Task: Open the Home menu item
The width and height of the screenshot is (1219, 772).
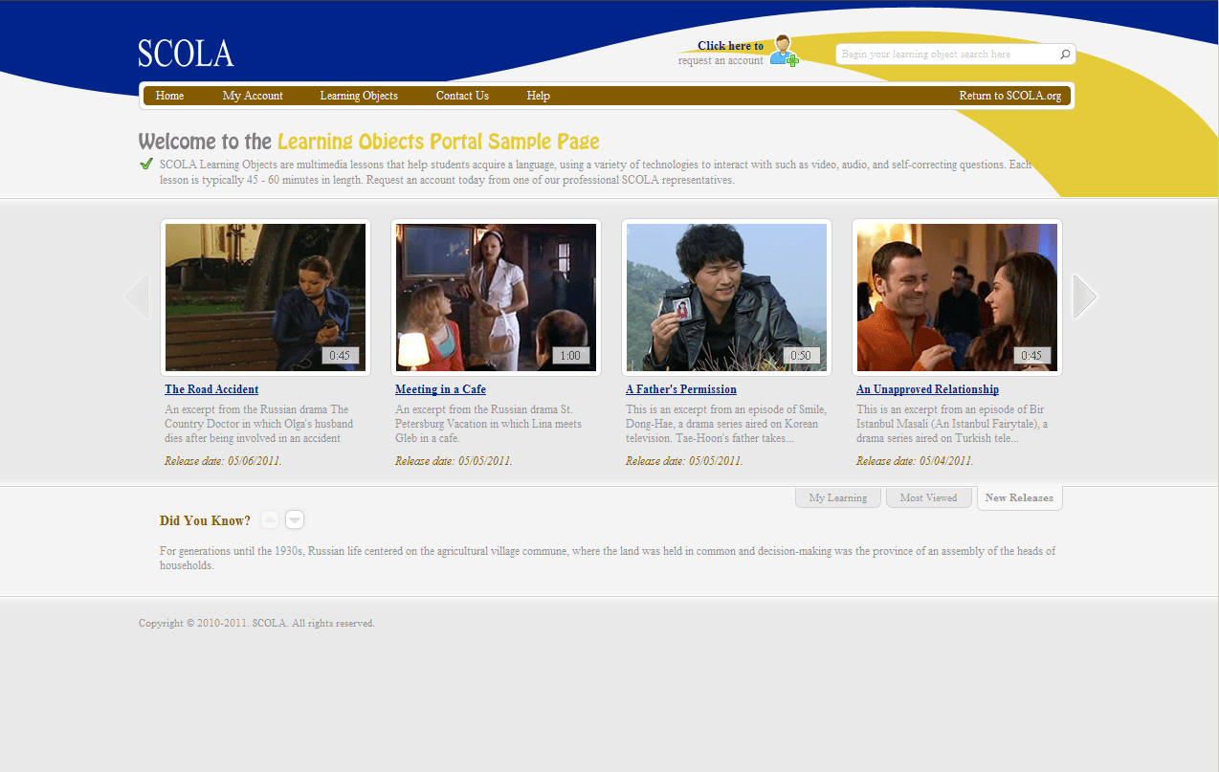Action: tap(169, 96)
